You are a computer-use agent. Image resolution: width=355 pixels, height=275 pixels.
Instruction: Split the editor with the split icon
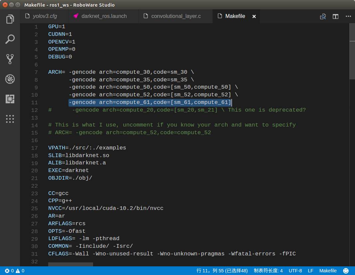(x=335, y=17)
